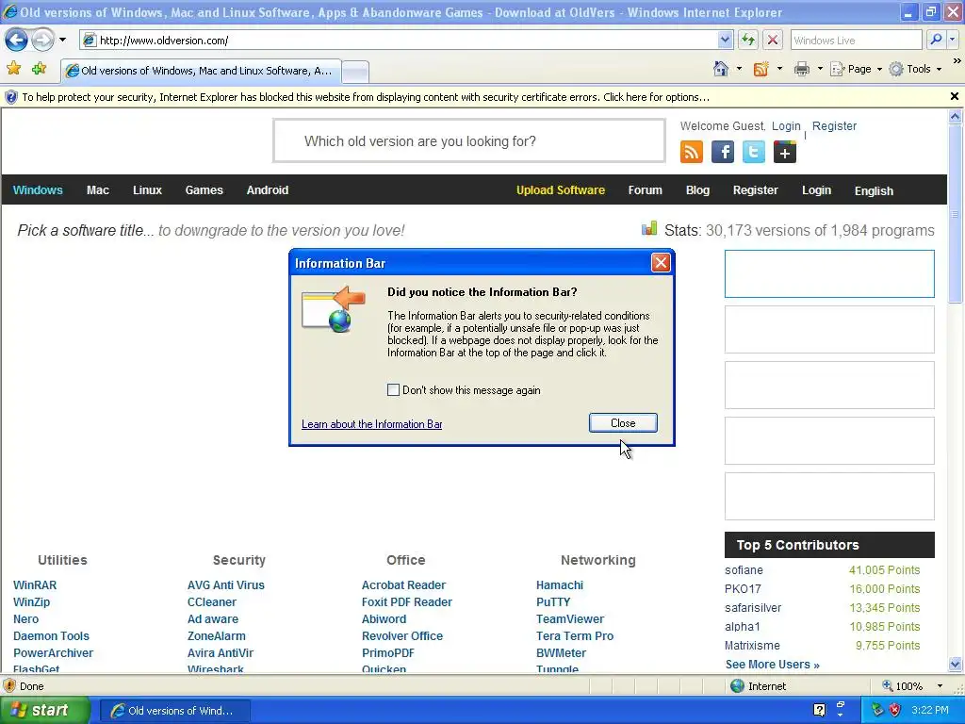
Task: Click the page scrollbar up arrow
Action: coord(956,116)
